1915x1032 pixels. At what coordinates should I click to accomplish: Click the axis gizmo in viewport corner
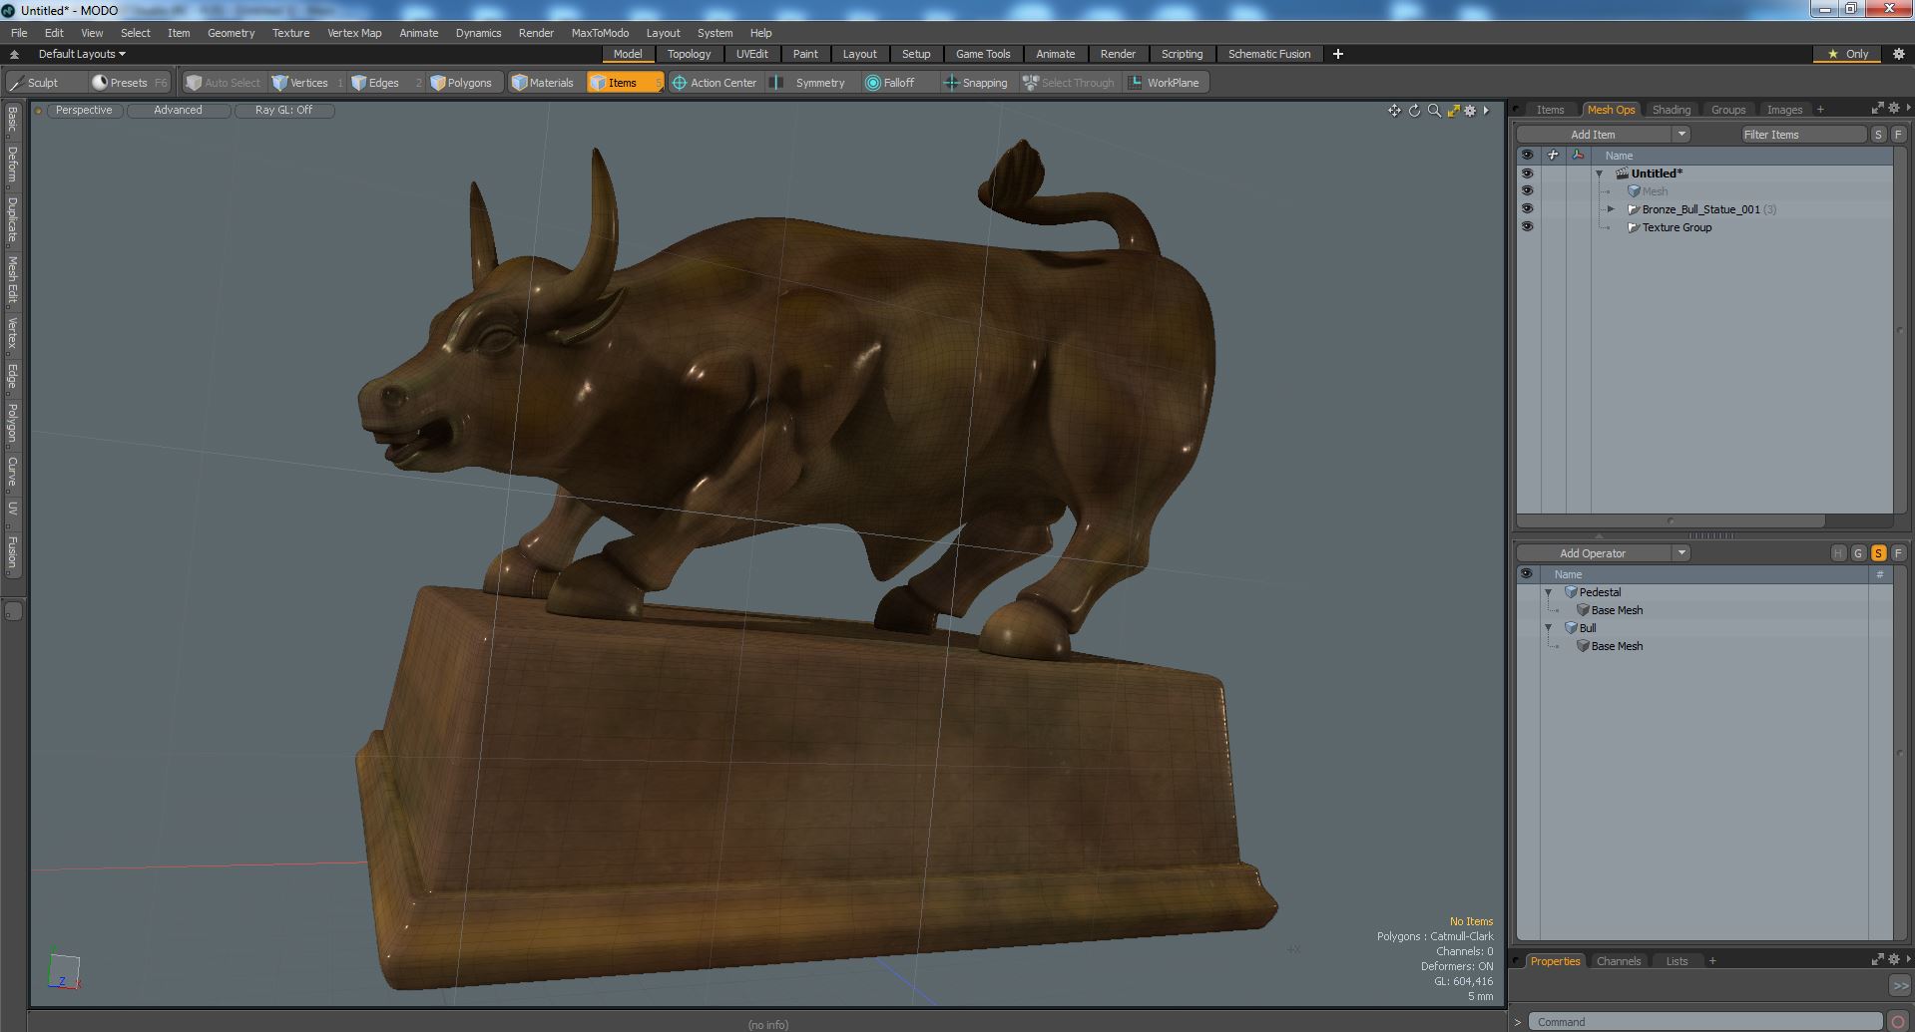(x=63, y=971)
